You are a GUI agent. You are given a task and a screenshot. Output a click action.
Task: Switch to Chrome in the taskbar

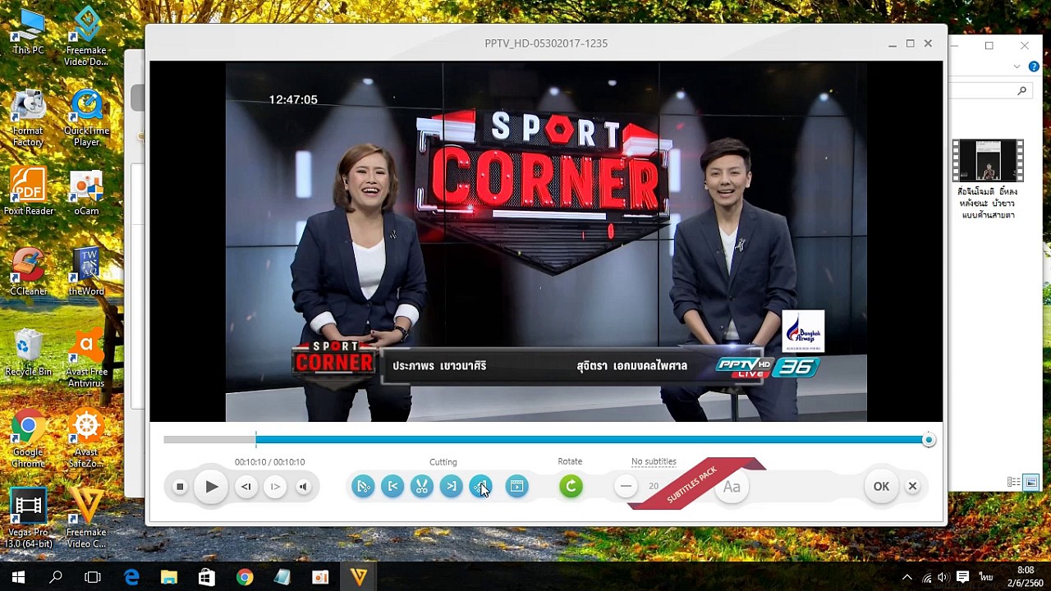(x=245, y=577)
